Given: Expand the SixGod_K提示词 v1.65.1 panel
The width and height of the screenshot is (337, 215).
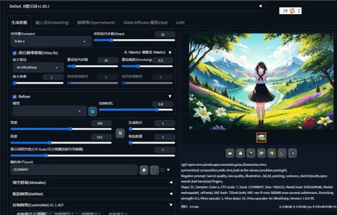Looking at the screenshot, I should (136, 6).
